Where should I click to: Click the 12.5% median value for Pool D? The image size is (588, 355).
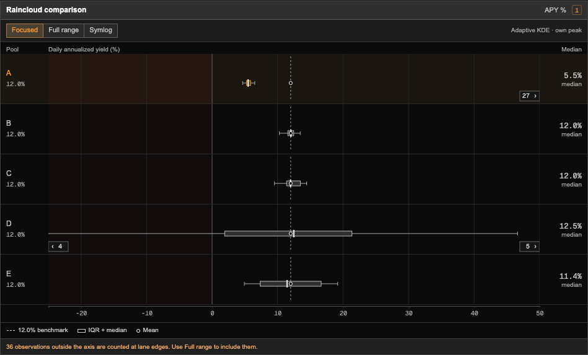click(x=571, y=226)
